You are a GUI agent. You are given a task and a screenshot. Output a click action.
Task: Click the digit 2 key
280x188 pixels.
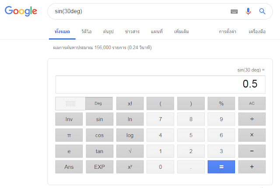(x=191, y=151)
